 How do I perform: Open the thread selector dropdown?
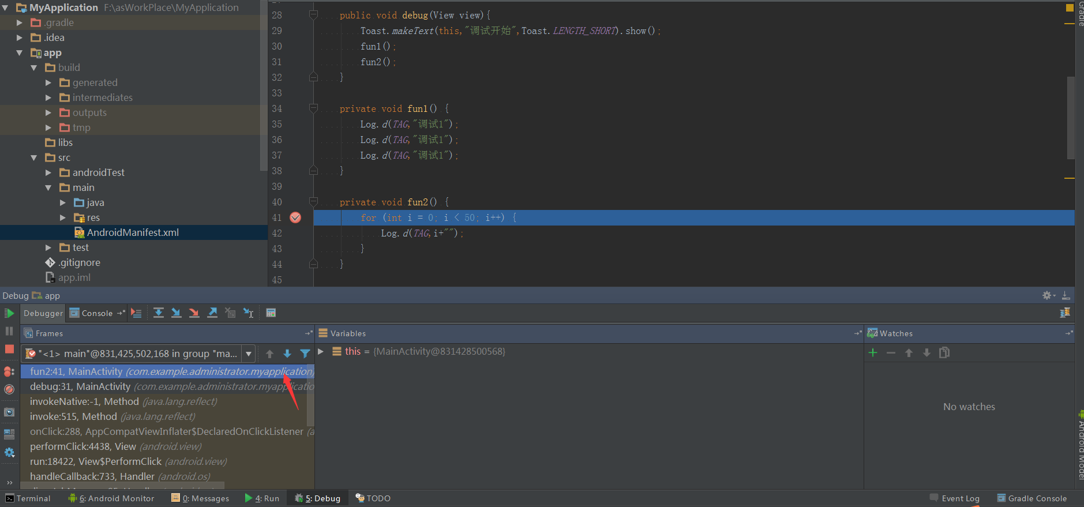pos(249,354)
